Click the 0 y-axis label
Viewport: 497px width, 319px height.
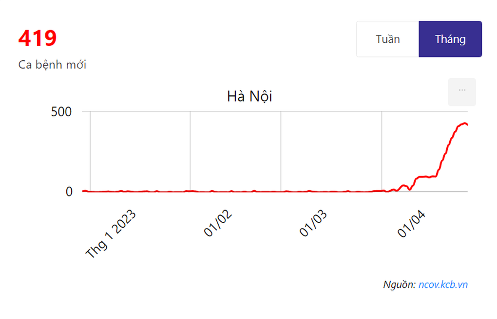[69, 192]
